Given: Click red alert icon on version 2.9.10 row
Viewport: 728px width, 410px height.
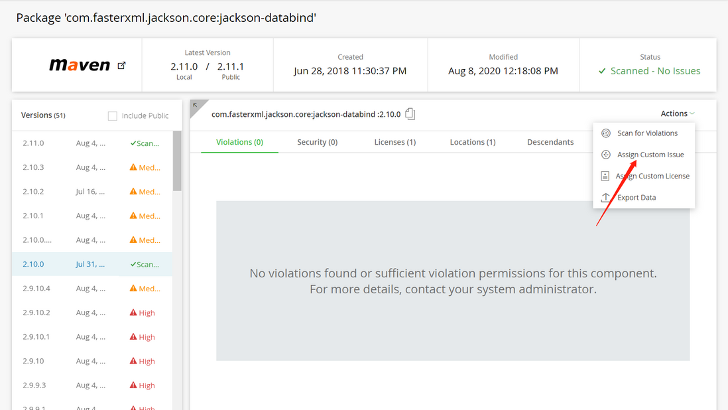Looking at the screenshot, I should 133,361.
